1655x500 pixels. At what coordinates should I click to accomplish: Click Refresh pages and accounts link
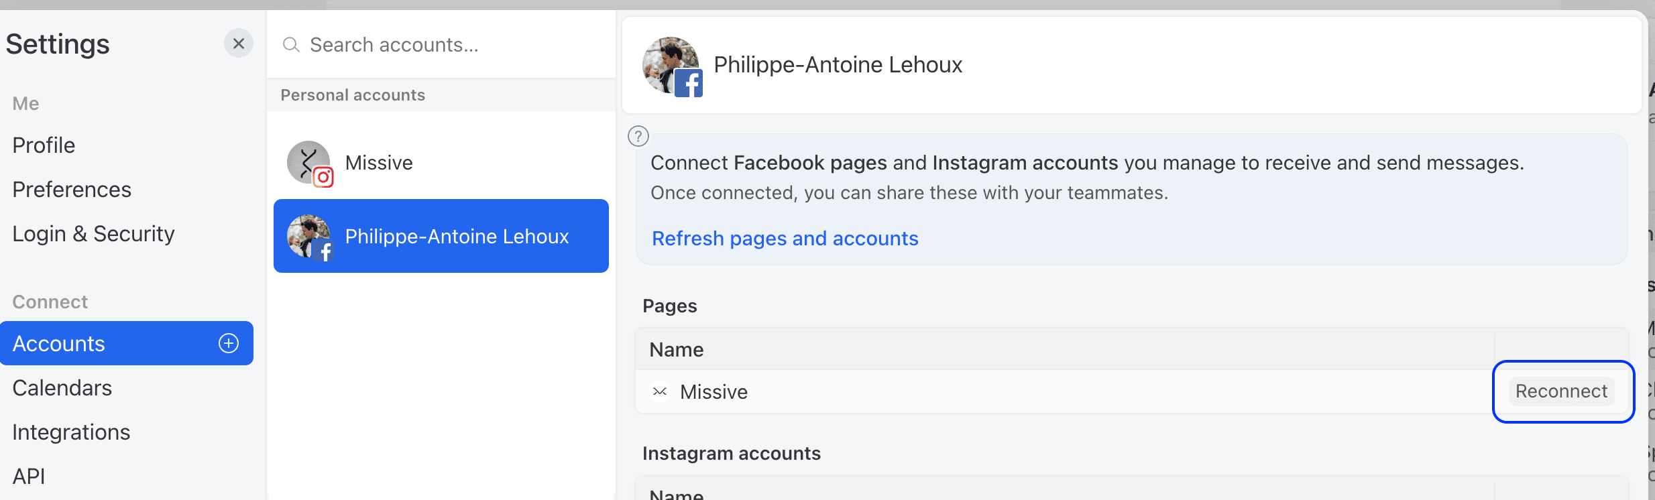[785, 239]
